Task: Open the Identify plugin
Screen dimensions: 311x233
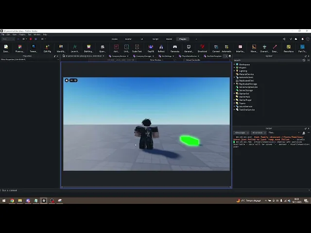Action: click(61, 49)
